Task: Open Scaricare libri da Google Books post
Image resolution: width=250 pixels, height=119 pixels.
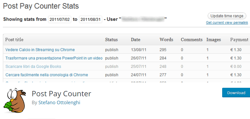Action: click(x=33, y=66)
